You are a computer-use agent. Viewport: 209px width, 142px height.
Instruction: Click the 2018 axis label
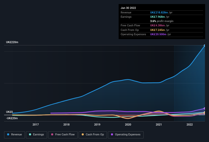pos(66,125)
